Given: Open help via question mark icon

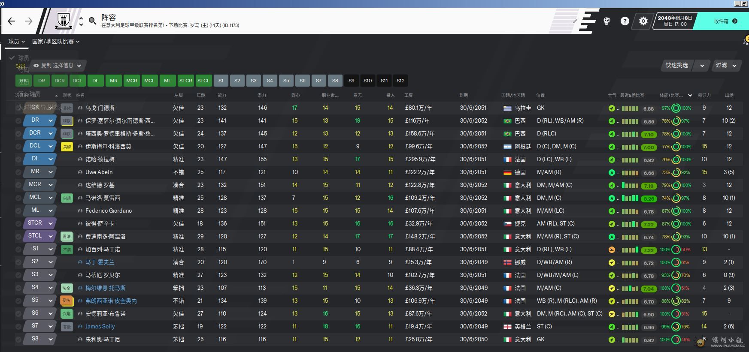Looking at the screenshot, I should tap(625, 21).
